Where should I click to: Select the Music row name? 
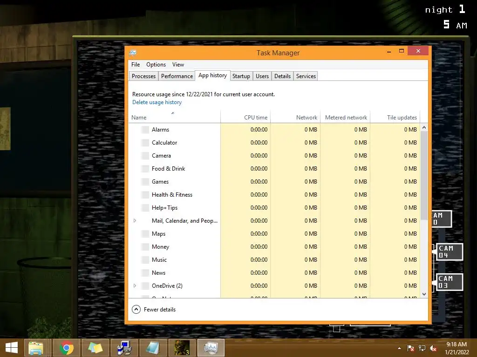click(159, 260)
